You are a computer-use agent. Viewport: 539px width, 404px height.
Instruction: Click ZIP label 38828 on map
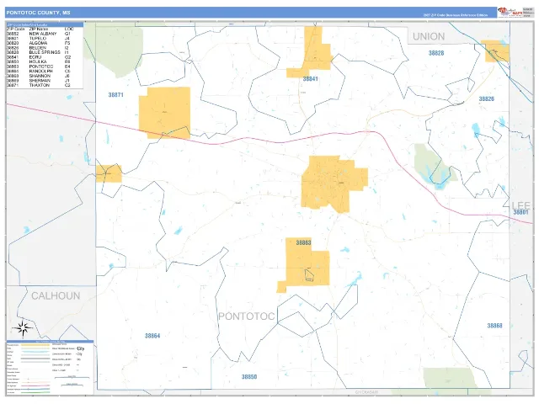pyautogui.click(x=436, y=53)
